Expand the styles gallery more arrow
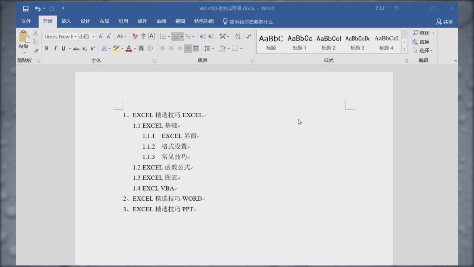This screenshot has height=267, width=474. click(404, 50)
